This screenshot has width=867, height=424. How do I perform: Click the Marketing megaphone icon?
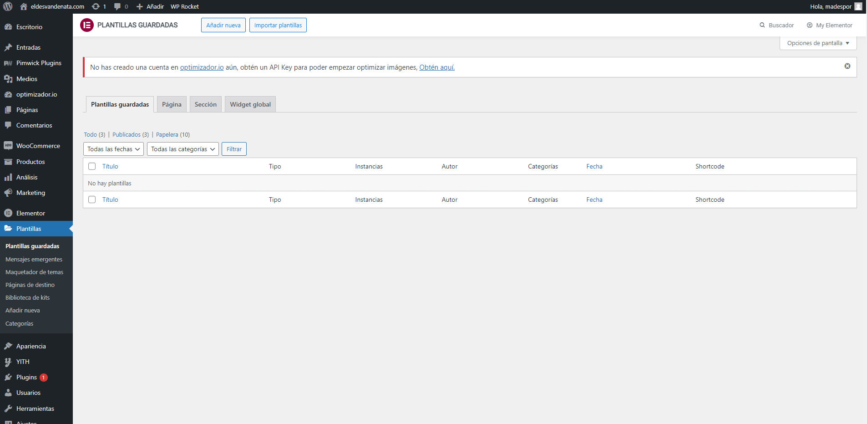pos(8,193)
